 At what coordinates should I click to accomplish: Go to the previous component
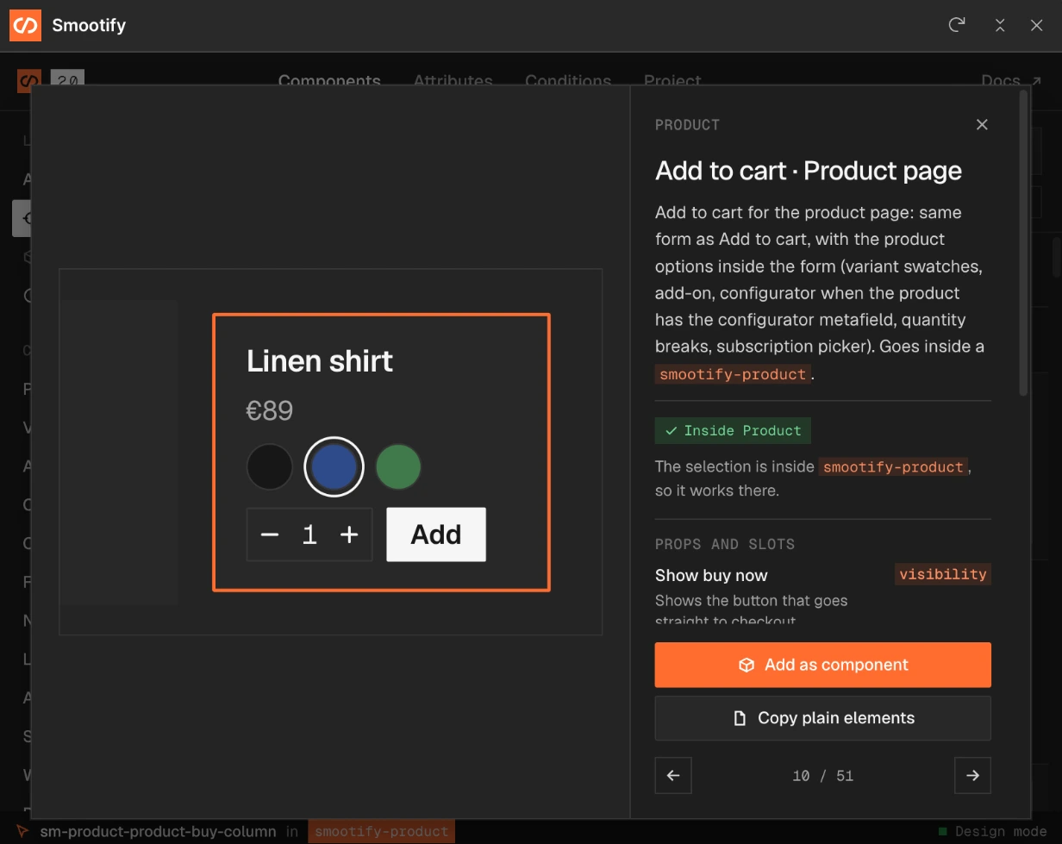673,775
